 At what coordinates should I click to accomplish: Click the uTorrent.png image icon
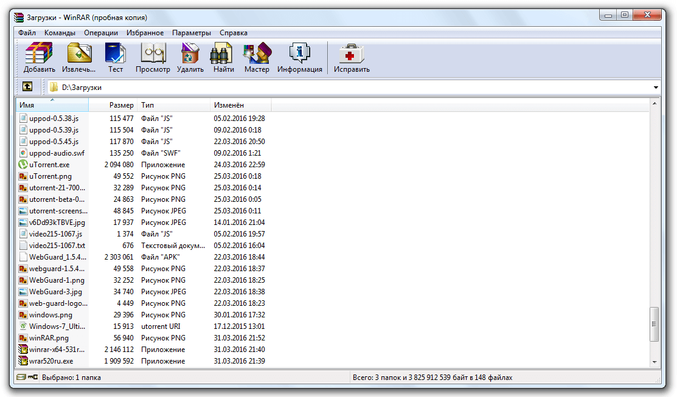point(23,176)
